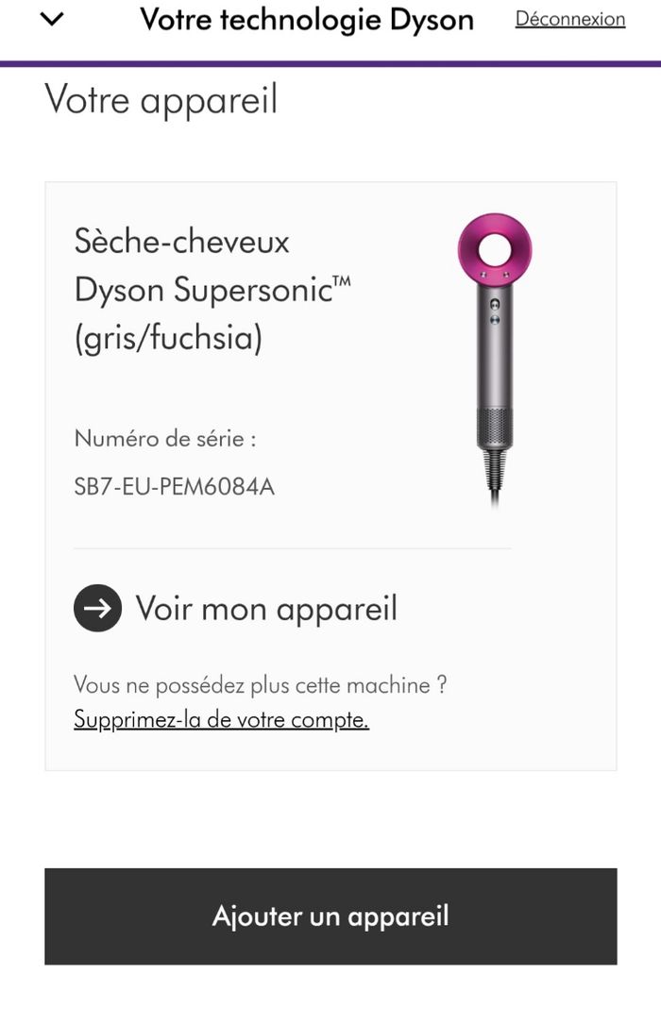
Task: Click the black circular arrow icon
Action: click(97, 609)
